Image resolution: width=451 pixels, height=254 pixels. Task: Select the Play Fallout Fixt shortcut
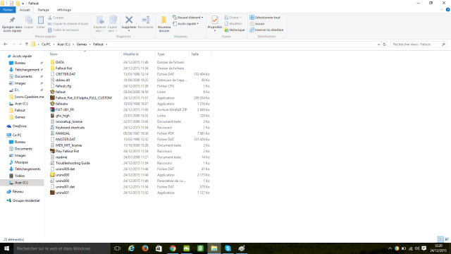(x=67, y=151)
